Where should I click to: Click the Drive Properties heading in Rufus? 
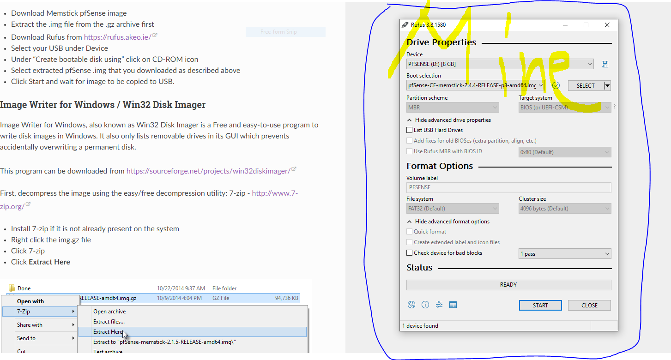441,42
